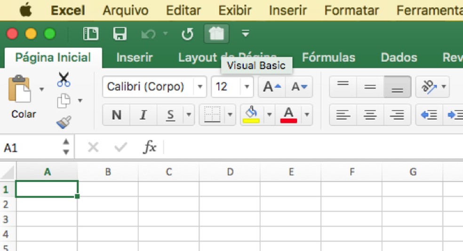Click the Visual Basic toolbar icon

216,34
